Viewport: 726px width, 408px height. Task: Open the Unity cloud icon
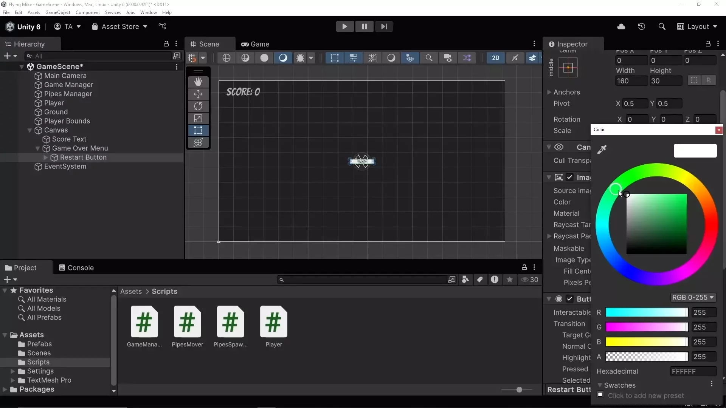(x=621, y=26)
